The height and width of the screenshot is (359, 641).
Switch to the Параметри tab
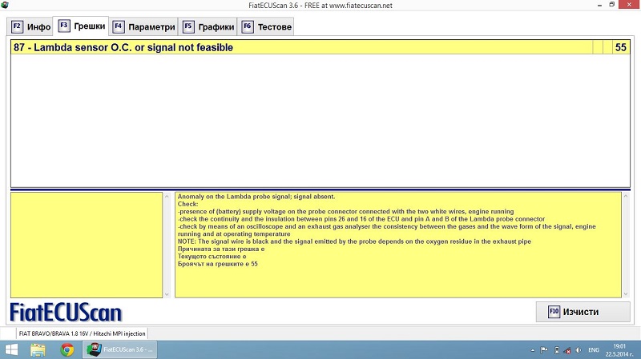(143, 27)
